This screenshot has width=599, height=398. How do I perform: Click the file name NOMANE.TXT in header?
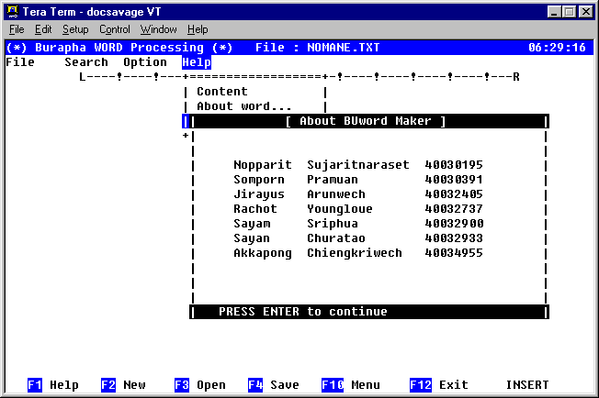344,48
